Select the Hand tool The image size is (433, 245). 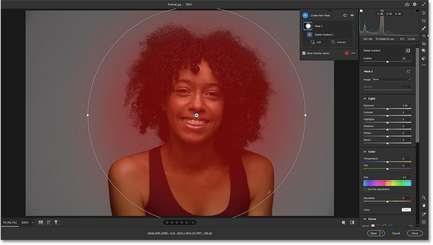(x=424, y=205)
